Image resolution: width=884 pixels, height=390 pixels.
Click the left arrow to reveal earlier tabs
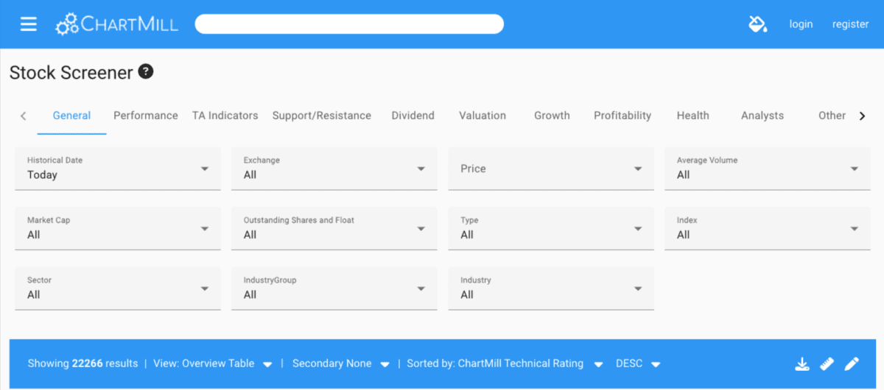click(x=24, y=116)
